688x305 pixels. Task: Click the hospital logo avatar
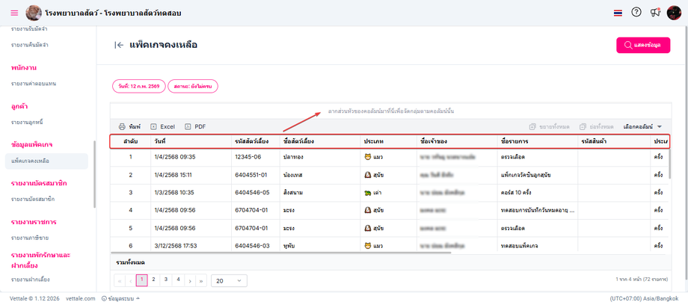pyautogui.click(x=34, y=13)
